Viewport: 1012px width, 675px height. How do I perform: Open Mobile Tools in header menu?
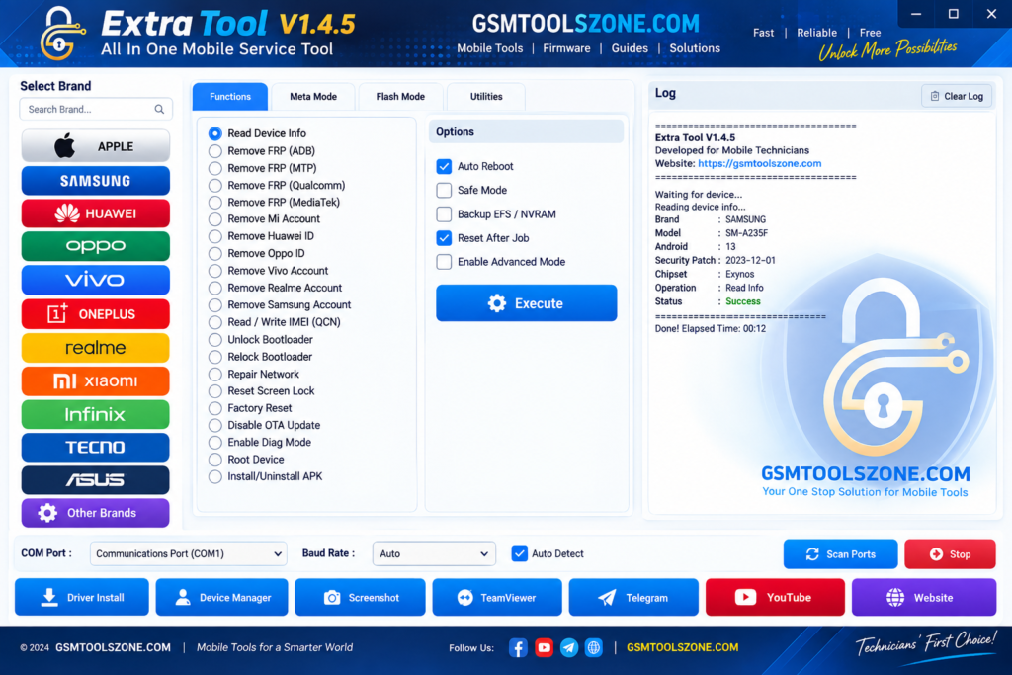point(490,48)
